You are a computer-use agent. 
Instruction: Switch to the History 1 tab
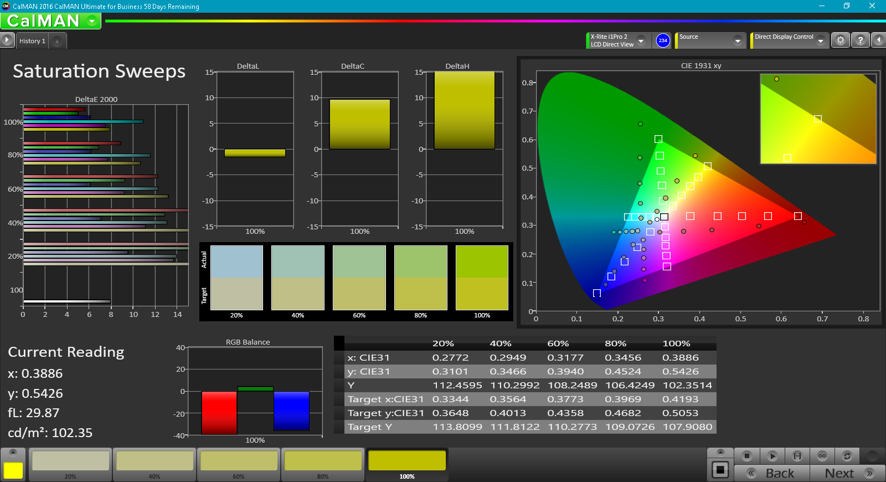click(x=32, y=42)
